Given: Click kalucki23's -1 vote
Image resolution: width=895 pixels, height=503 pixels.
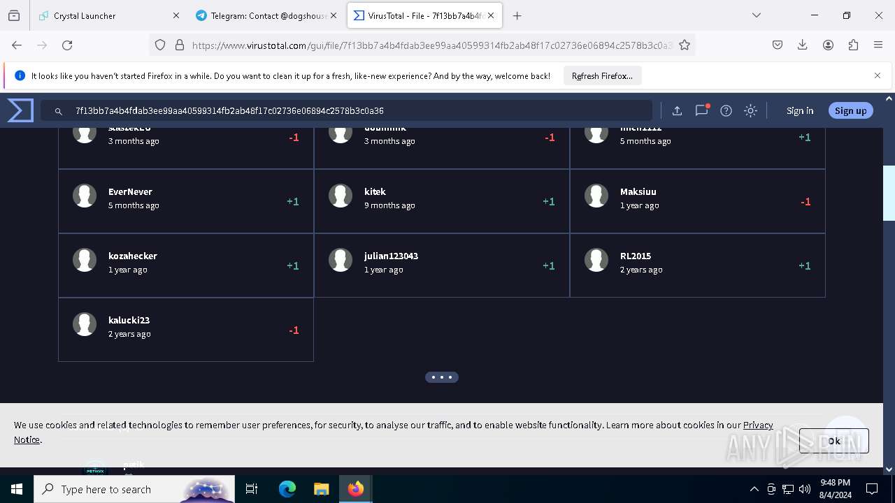Looking at the screenshot, I should point(294,330).
